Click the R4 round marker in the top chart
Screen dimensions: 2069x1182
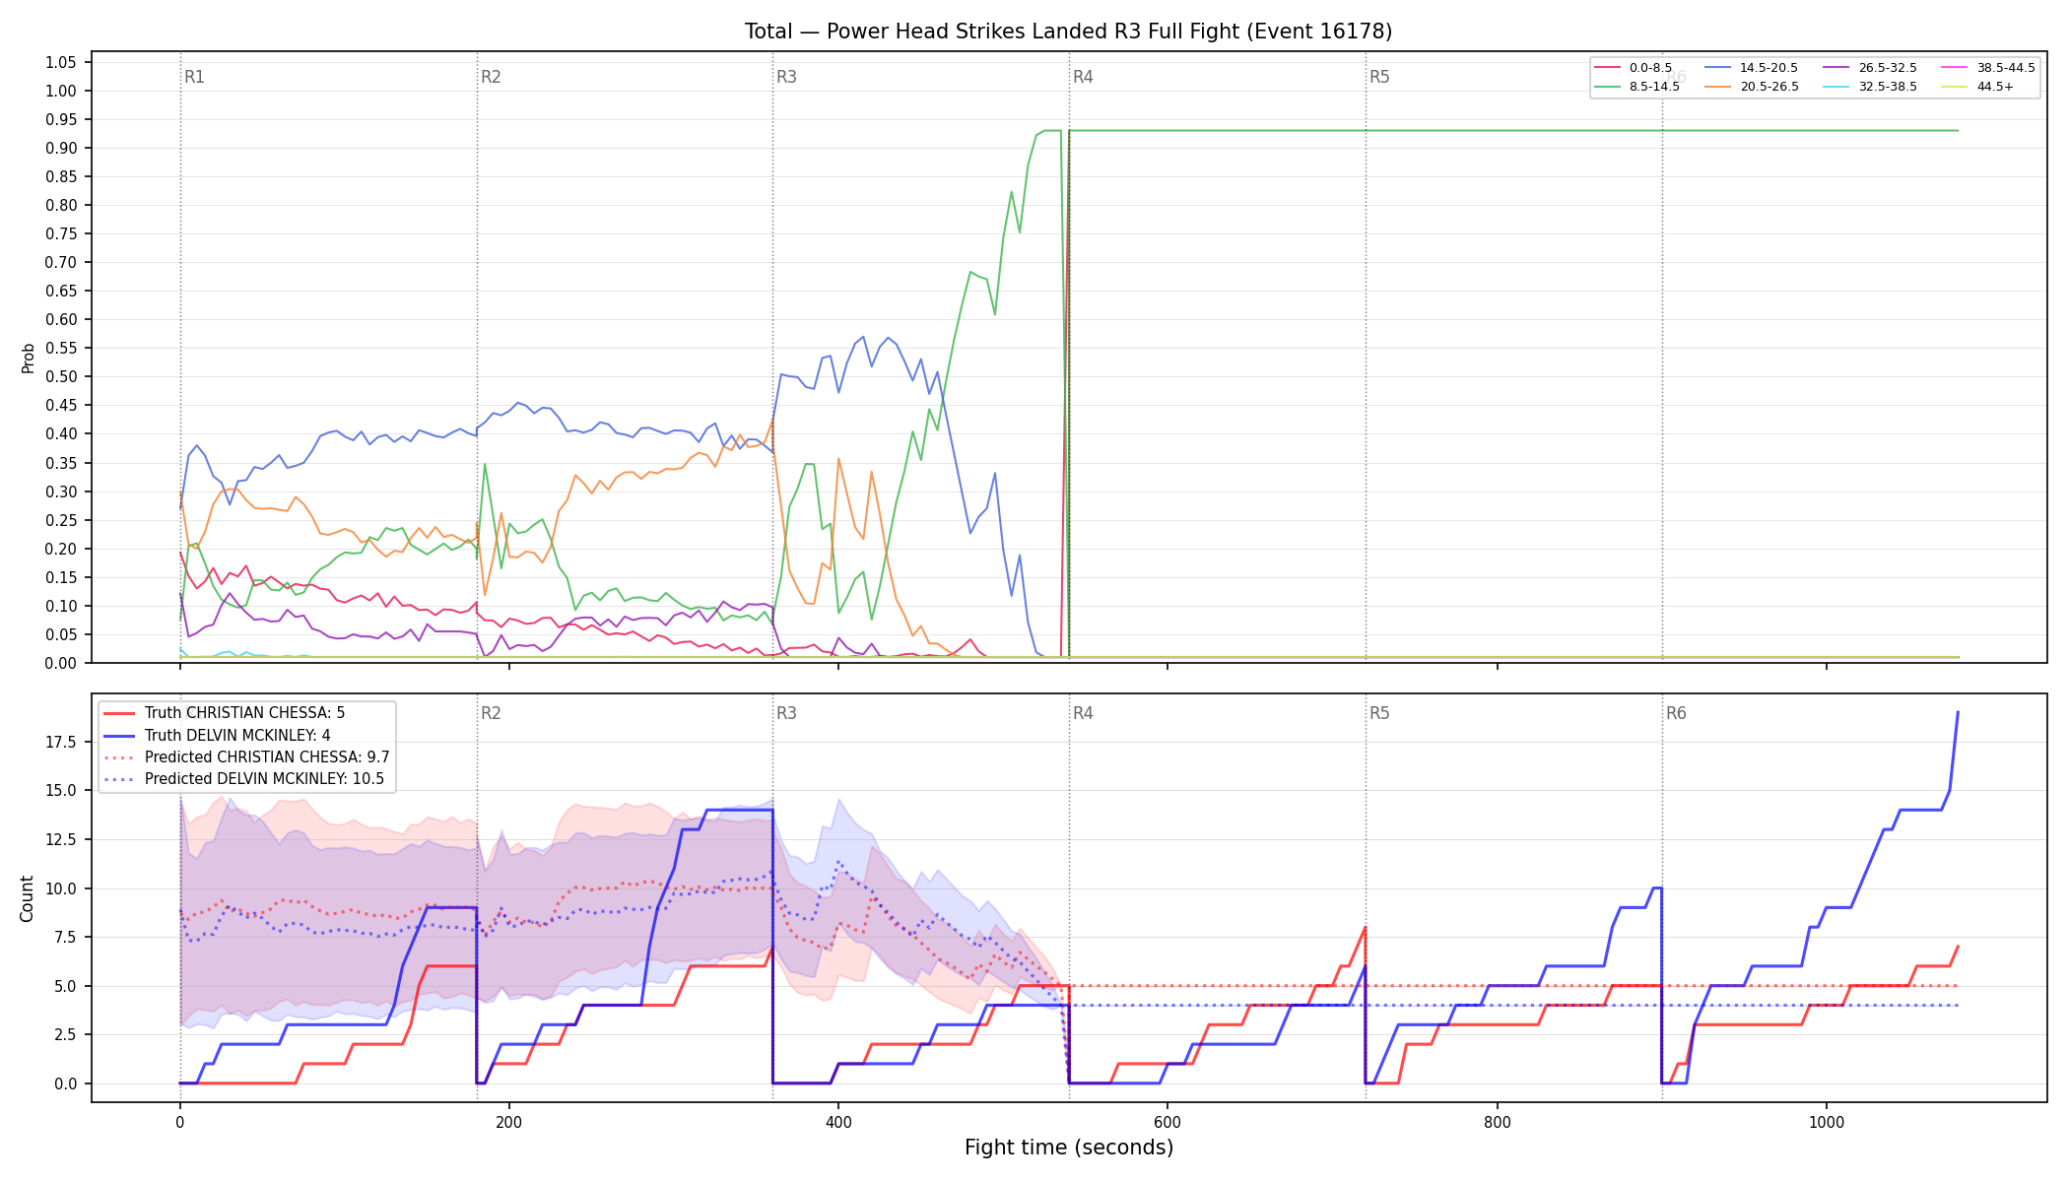pos(1083,77)
